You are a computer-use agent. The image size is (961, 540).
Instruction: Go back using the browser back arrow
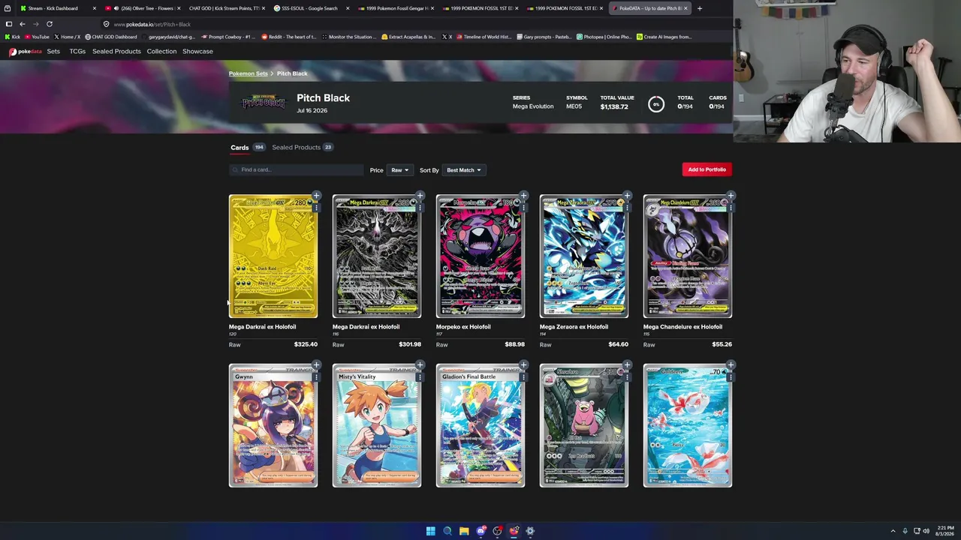pos(23,24)
